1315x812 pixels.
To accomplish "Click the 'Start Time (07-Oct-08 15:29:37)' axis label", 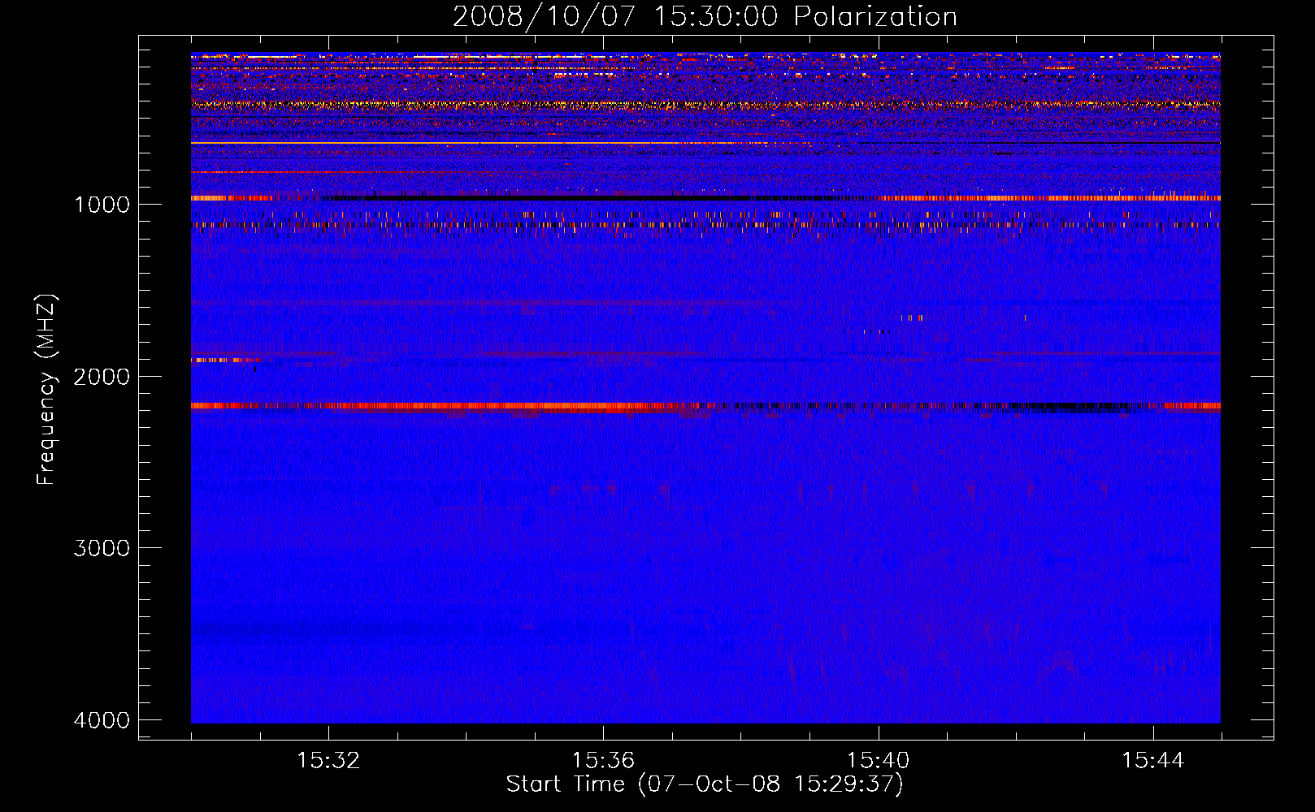I will pyautogui.click(x=705, y=784).
